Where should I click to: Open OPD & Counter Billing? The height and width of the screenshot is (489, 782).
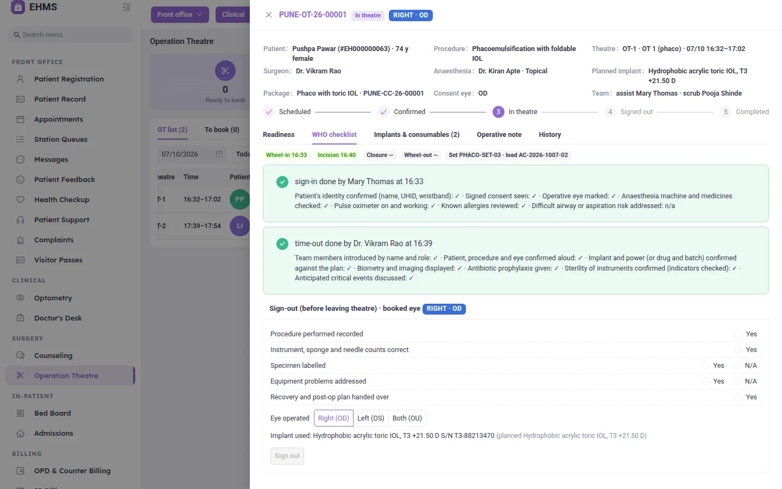coord(72,471)
